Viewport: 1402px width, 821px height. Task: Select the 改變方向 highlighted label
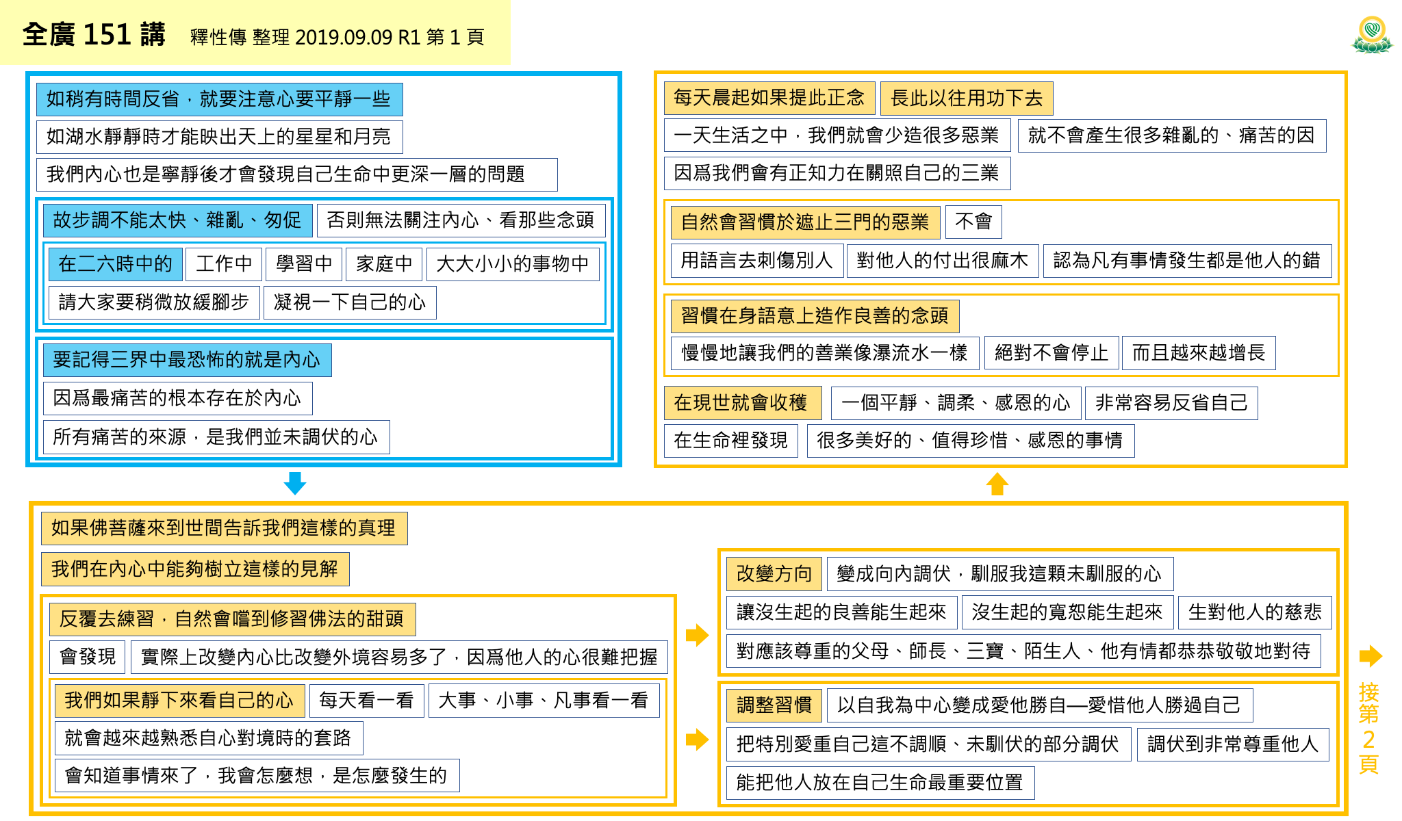[774, 573]
